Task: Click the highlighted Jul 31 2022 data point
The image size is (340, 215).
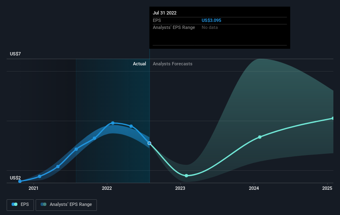Action: coord(150,143)
